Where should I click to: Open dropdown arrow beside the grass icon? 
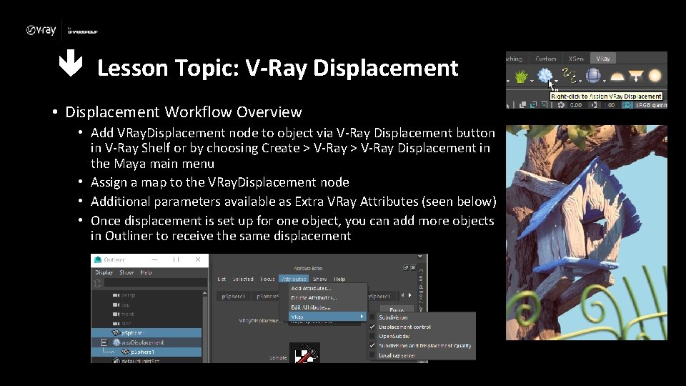pyautogui.click(x=532, y=81)
